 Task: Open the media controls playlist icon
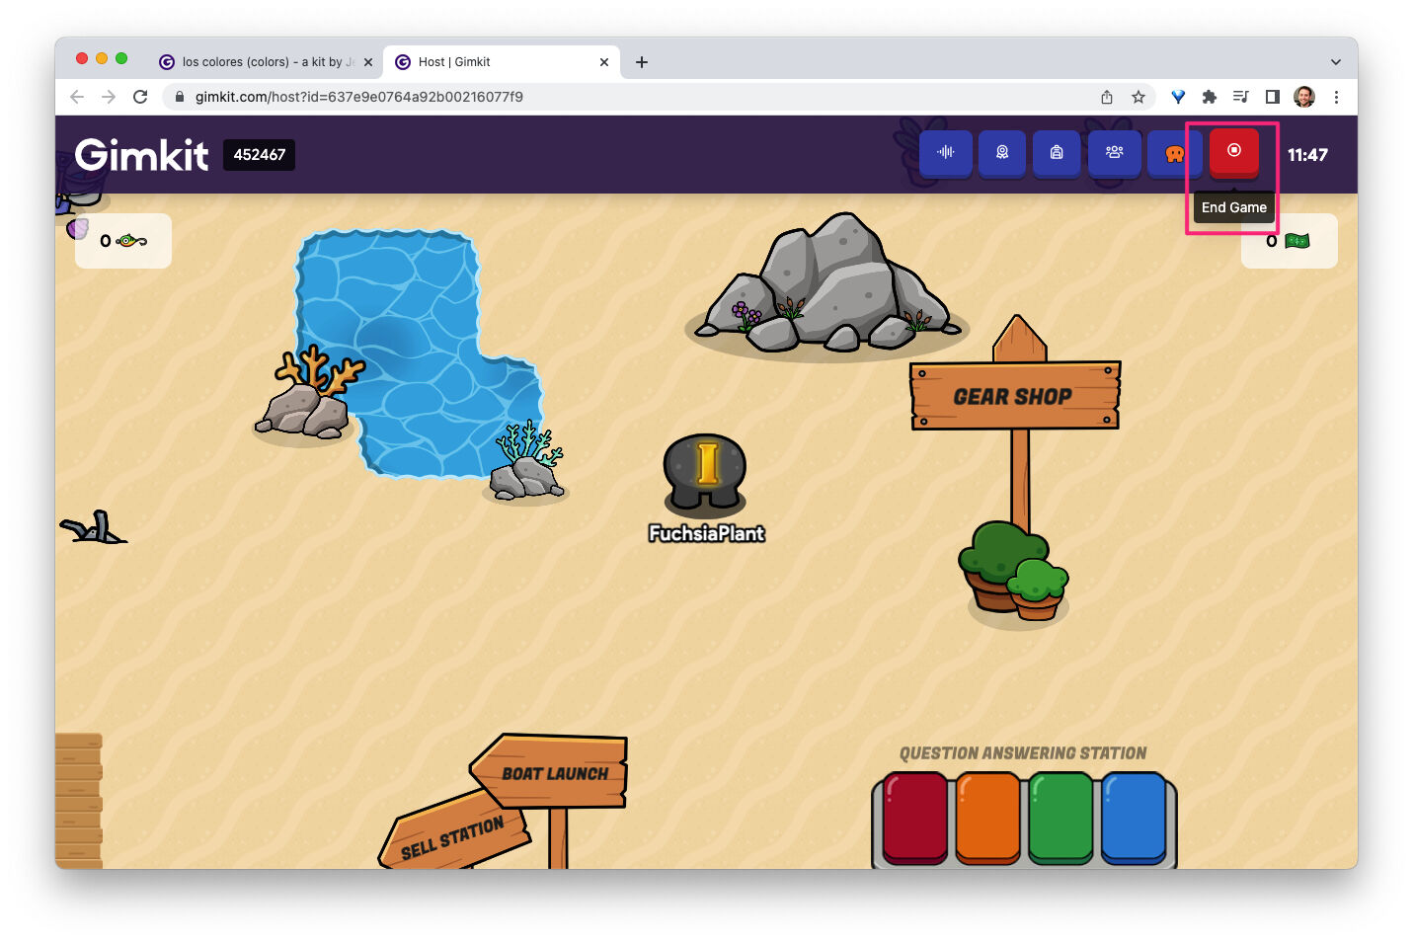tap(1241, 97)
